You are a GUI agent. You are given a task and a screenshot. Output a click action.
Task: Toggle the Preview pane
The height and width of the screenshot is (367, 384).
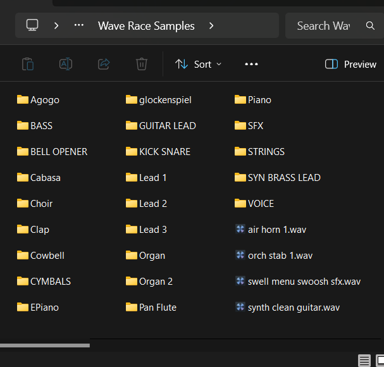350,64
